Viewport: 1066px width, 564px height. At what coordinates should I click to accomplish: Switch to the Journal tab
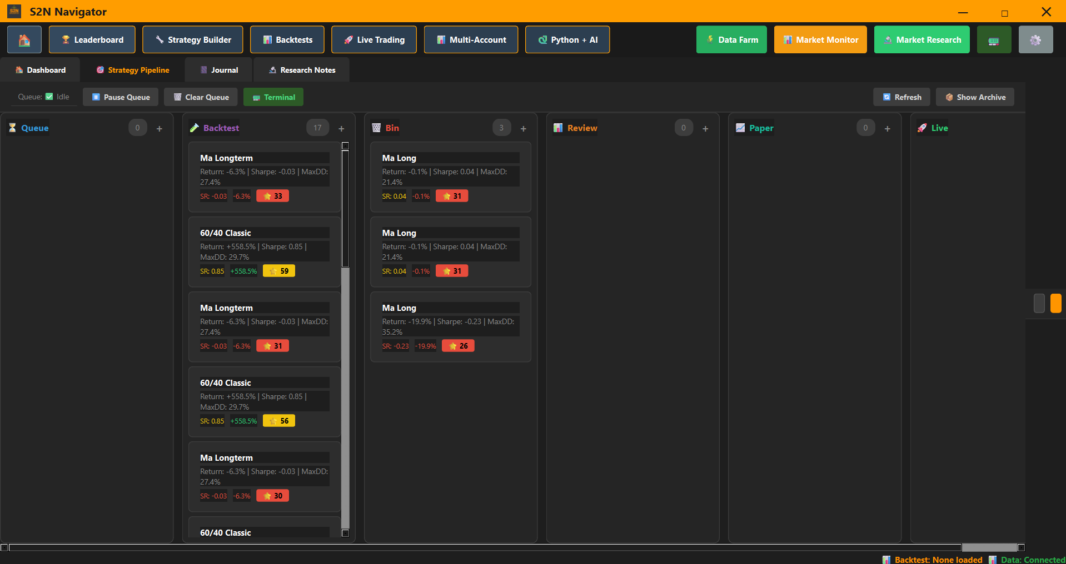pyautogui.click(x=219, y=70)
